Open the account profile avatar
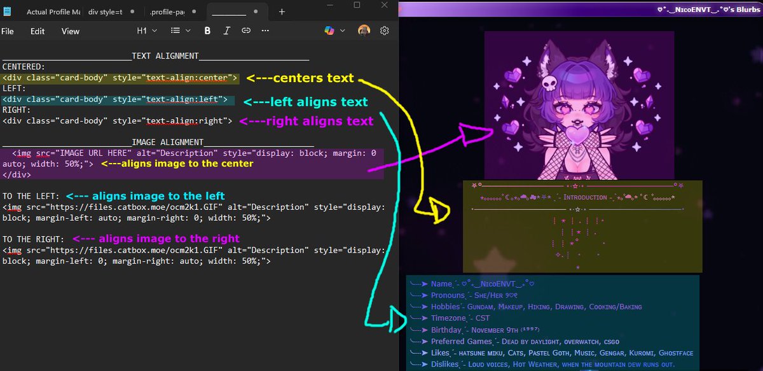The width and height of the screenshot is (763, 371). coord(364,31)
